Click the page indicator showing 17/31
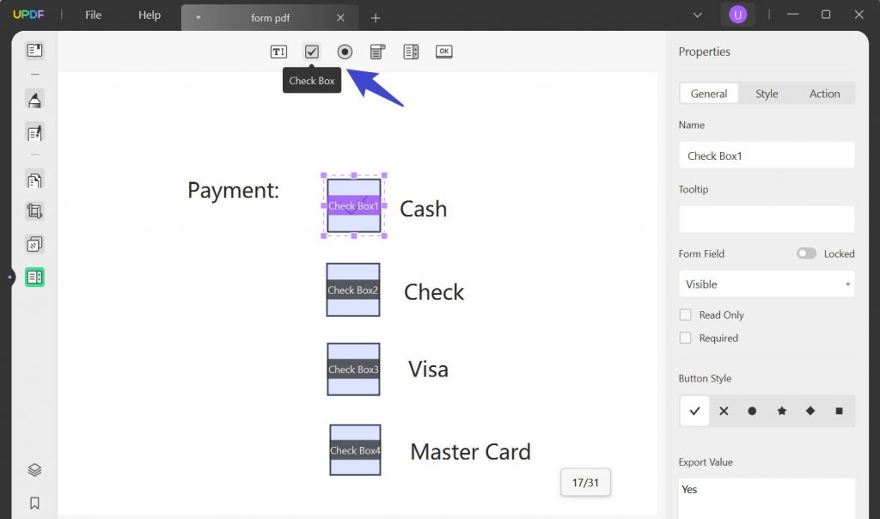The height and width of the screenshot is (519, 880). click(585, 482)
